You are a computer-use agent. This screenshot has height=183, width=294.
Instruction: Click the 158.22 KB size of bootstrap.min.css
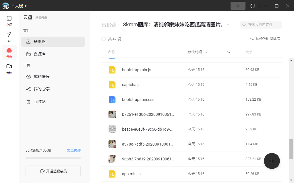pos(253,100)
